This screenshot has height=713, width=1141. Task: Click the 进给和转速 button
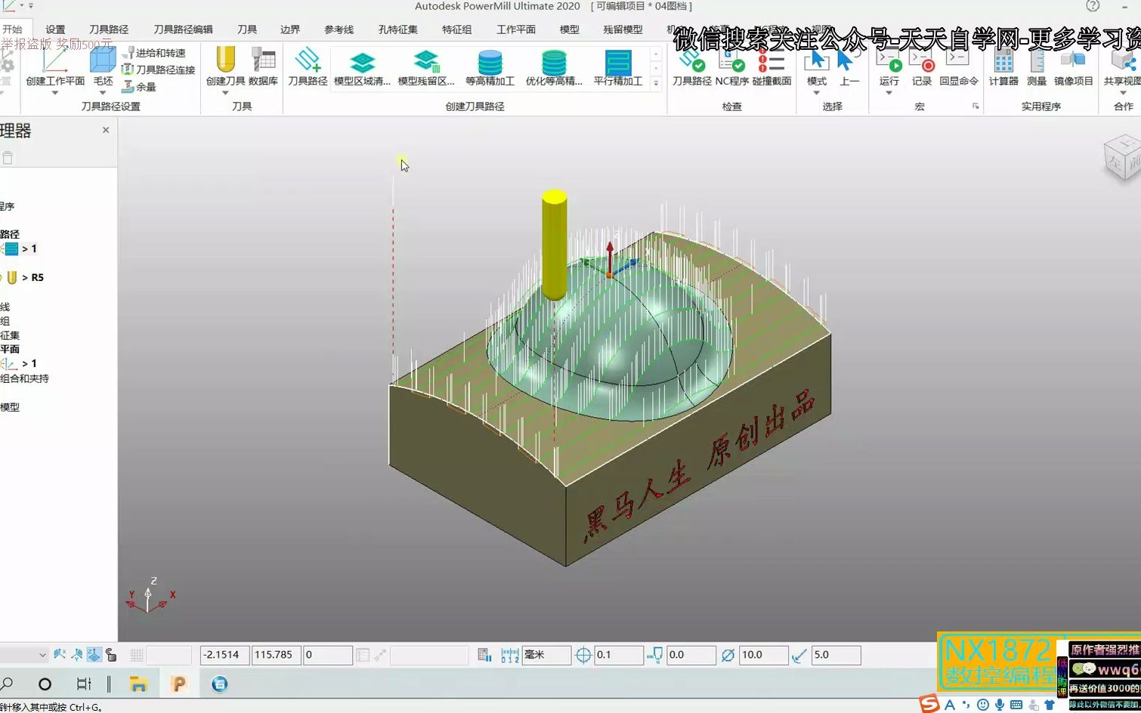[154, 53]
